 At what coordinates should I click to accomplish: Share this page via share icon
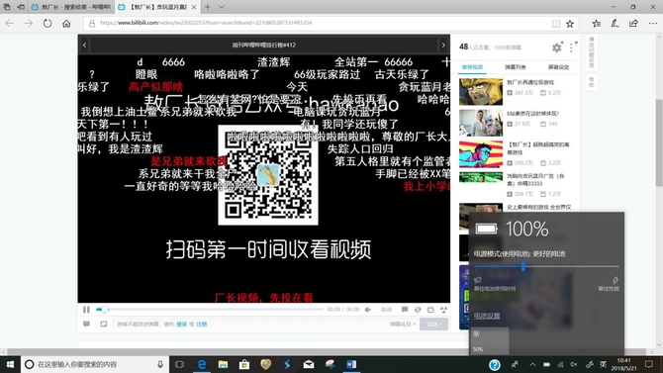point(634,24)
